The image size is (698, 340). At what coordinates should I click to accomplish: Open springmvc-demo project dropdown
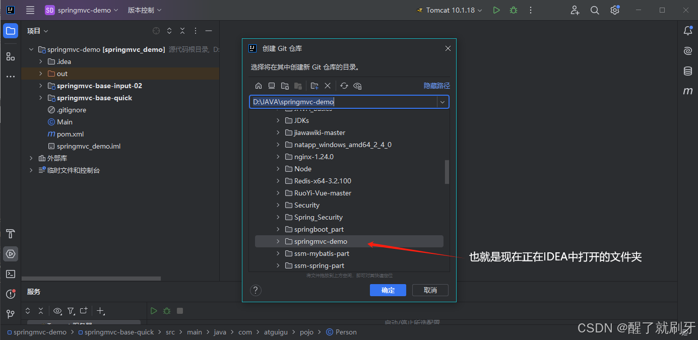(82, 10)
